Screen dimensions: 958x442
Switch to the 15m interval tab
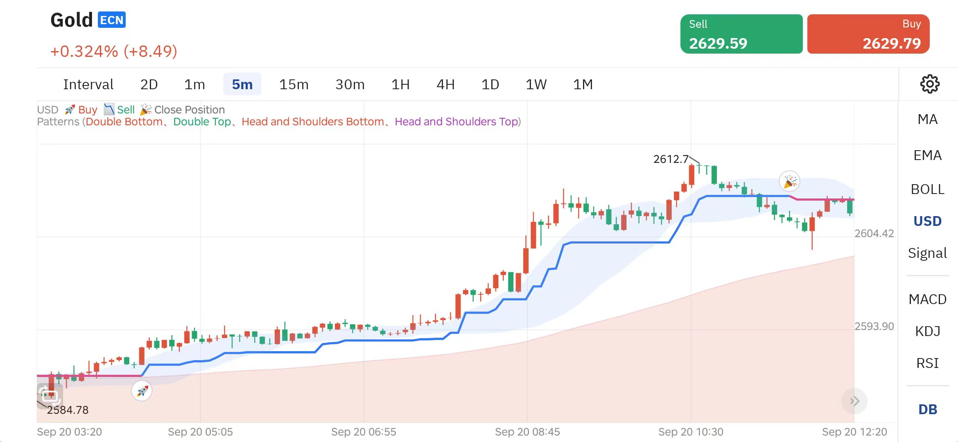coord(294,84)
